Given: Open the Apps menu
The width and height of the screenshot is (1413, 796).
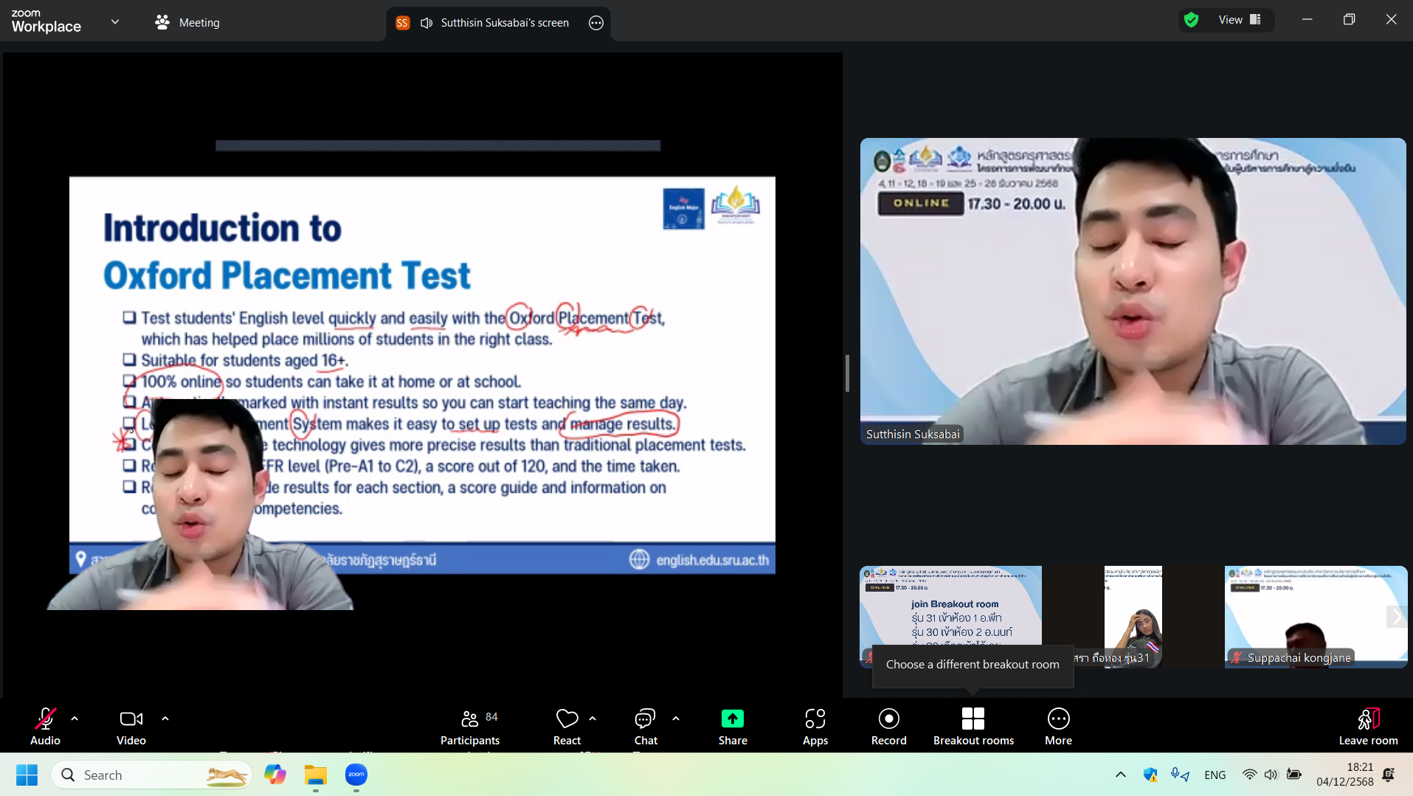Looking at the screenshot, I should 815,726.
